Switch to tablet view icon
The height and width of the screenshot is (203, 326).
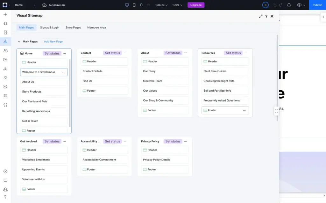(x=134, y=5)
